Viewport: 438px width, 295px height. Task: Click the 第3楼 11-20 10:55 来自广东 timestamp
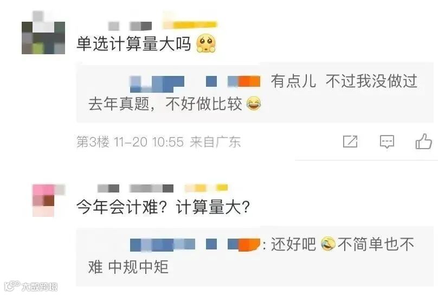tap(158, 142)
